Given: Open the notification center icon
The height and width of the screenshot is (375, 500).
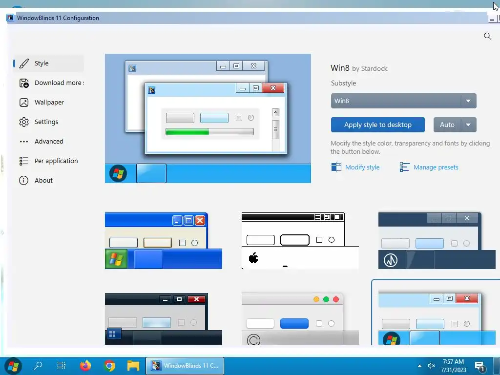Looking at the screenshot, I should (480, 366).
